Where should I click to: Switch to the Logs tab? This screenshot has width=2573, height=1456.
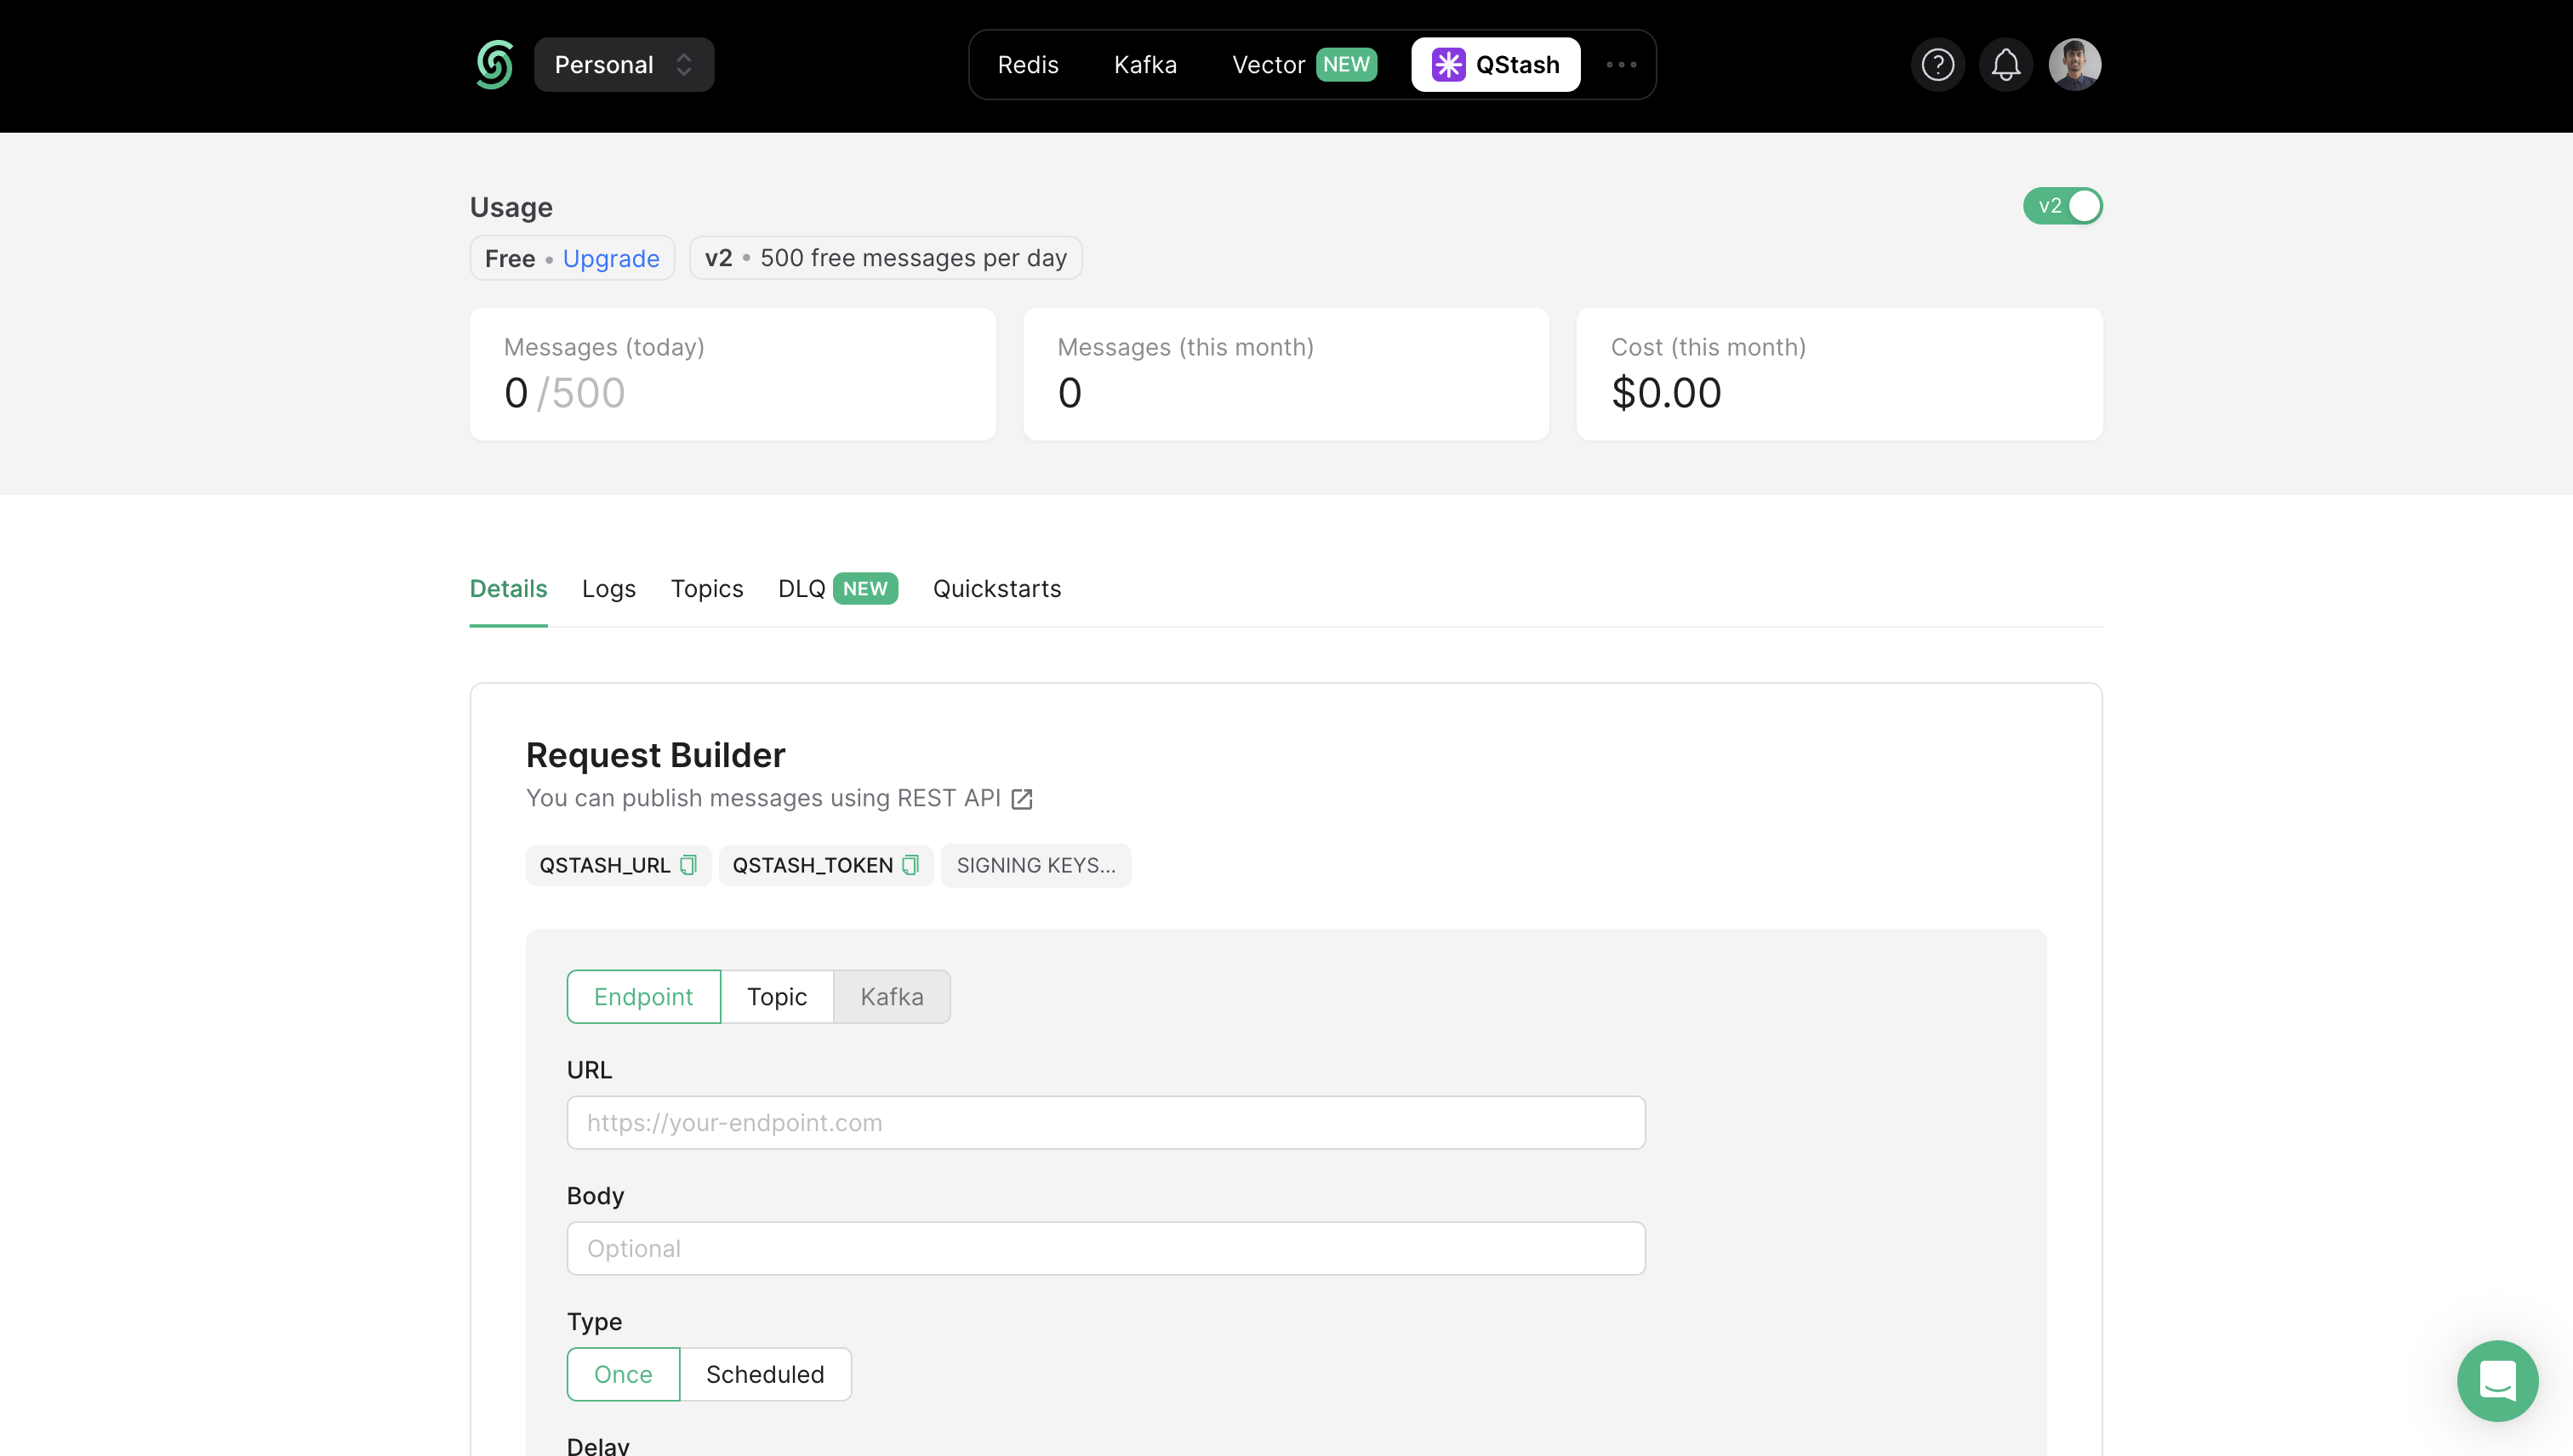pyautogui.click(x=608, y=589)
